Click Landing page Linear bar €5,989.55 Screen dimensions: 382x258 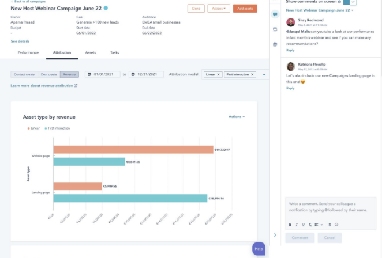[x=78, y=186]
